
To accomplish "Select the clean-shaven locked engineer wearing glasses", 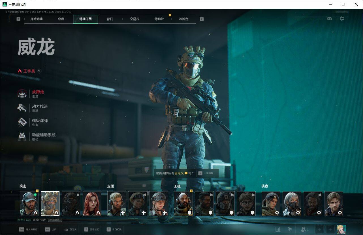I will click(246, 204).
